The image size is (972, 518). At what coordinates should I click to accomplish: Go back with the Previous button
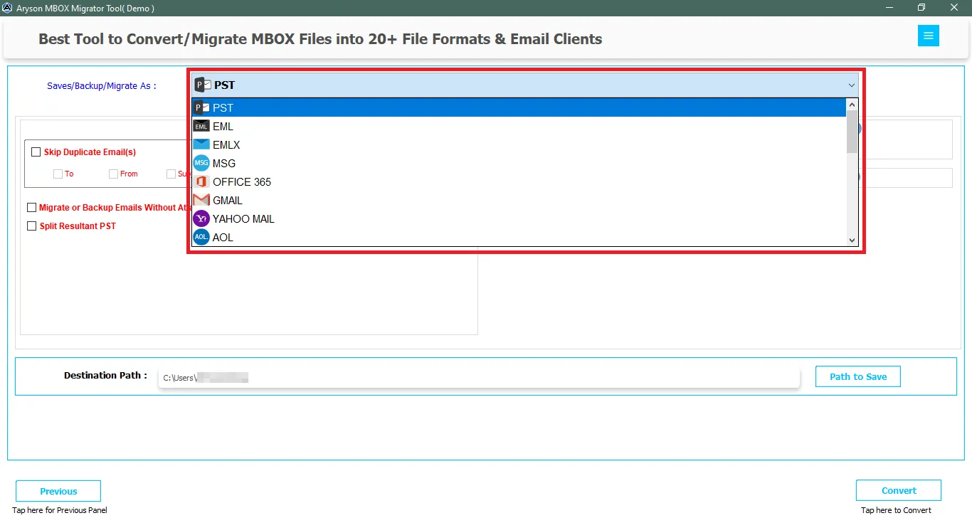(x=58, y=491)
